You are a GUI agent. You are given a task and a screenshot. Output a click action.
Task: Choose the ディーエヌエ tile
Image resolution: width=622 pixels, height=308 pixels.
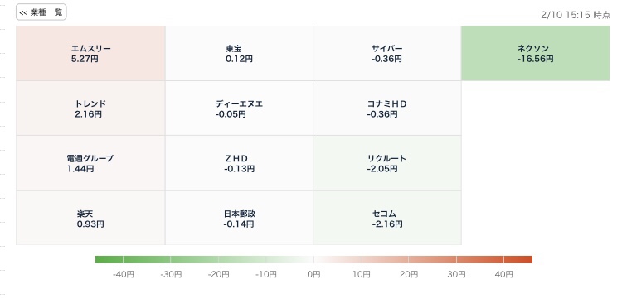click(x=239, y=108)
